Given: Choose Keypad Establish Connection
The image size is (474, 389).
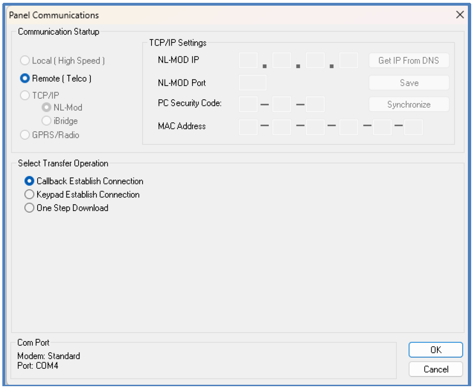Looking at the screenshot, I should (29, 194).
